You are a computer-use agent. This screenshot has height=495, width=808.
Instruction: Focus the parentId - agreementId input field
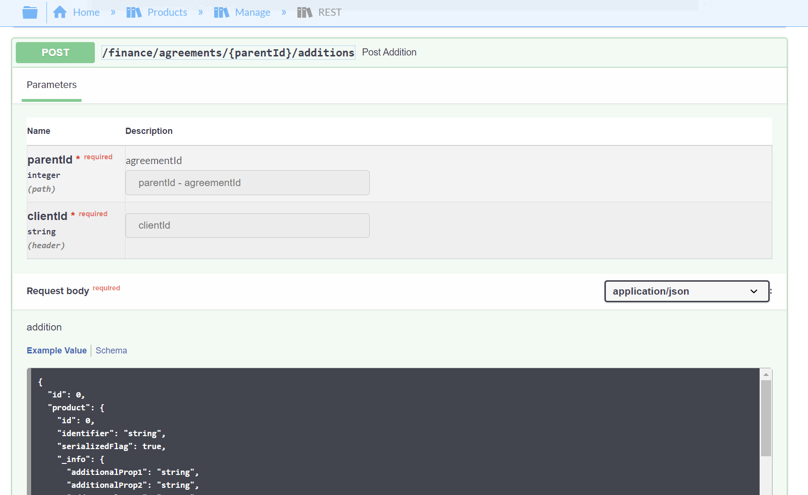248,183
